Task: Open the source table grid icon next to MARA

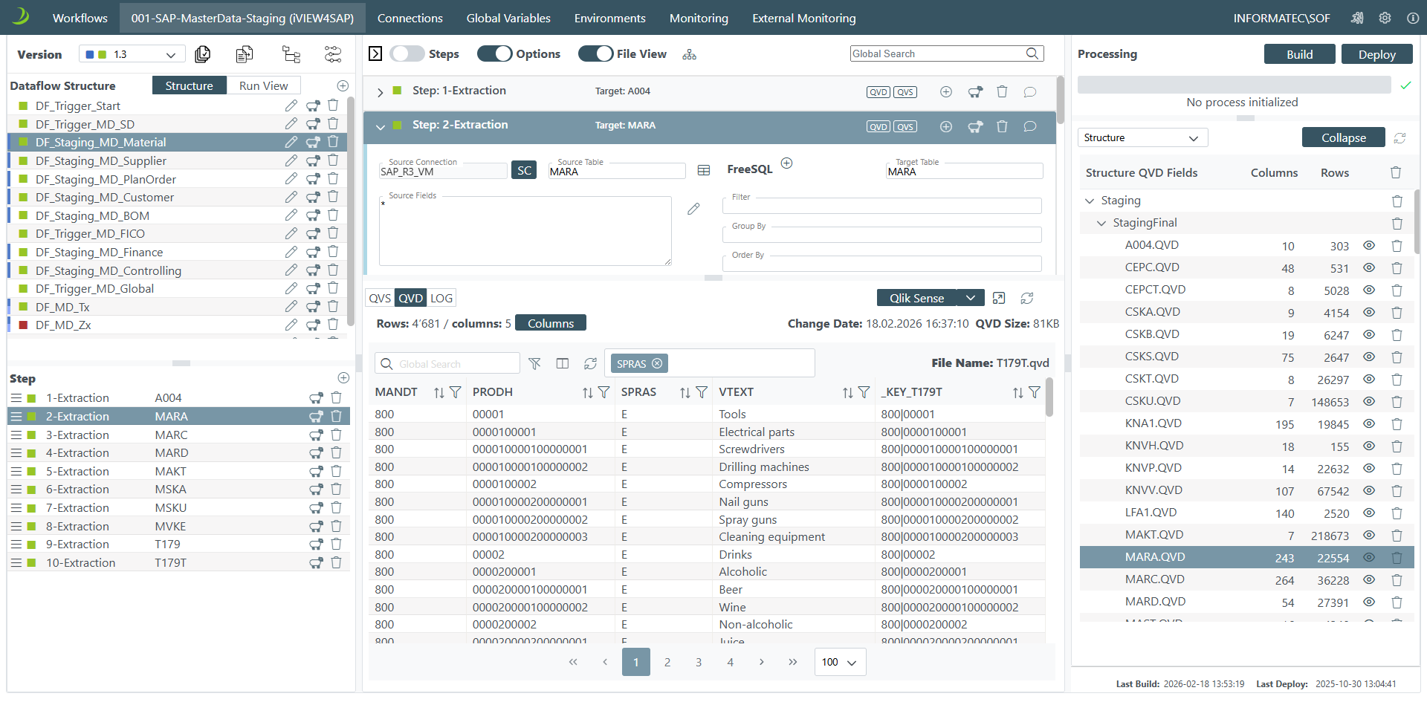Action: [703, 171]
